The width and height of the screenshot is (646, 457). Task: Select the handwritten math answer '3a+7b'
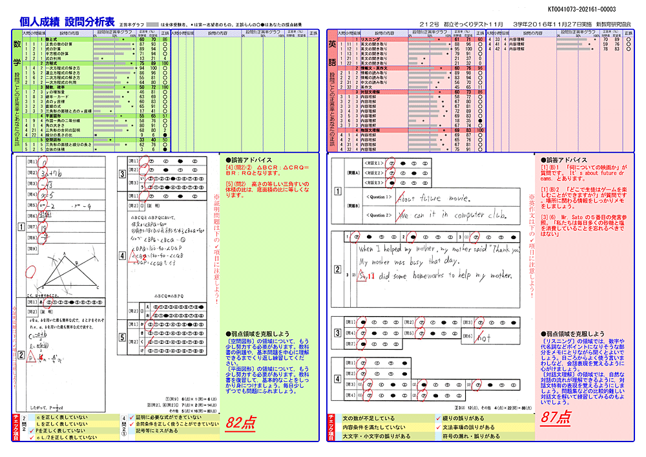click(x=51, y=173)
